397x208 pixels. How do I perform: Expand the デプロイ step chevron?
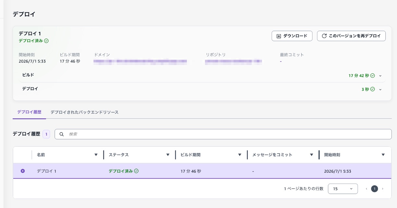380,89
